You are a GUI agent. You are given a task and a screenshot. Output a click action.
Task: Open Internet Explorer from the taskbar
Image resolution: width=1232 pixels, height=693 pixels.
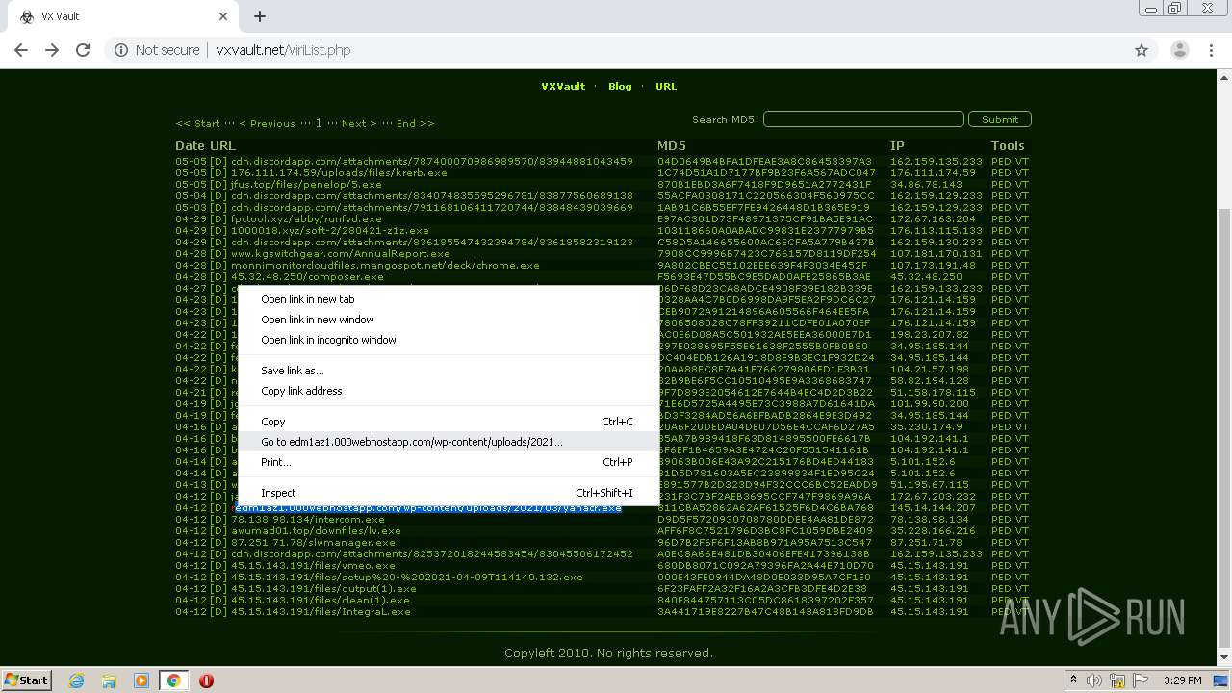(76, 680)
